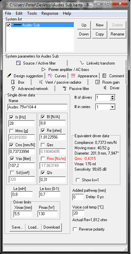Image resolution: width=131 pixels, height=254 pixels.
Task: Open the Response menu
Action: pyautogui.click(x=50, y=13)
